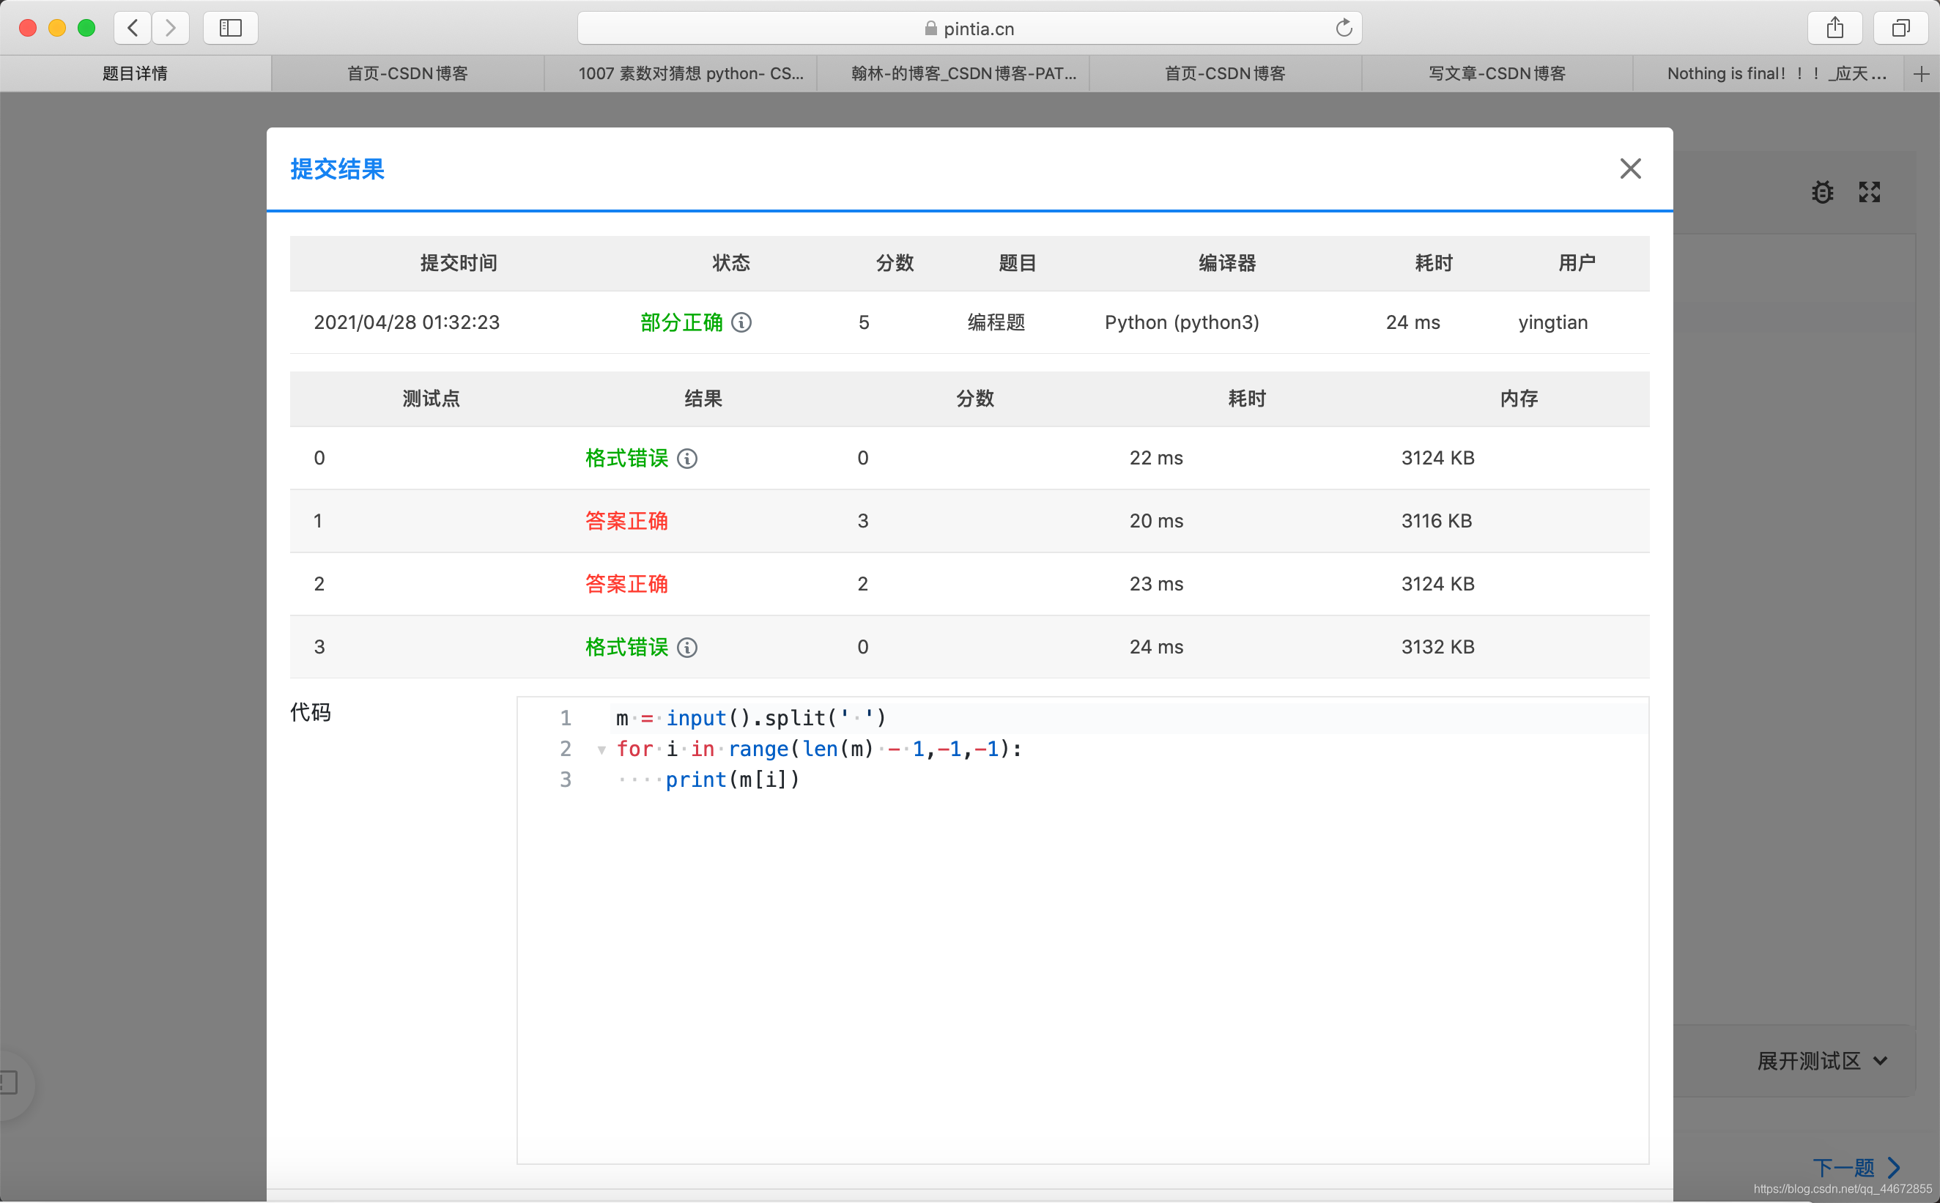
Task: Click the yingtian user name
Action: [x=1552, y=322]
